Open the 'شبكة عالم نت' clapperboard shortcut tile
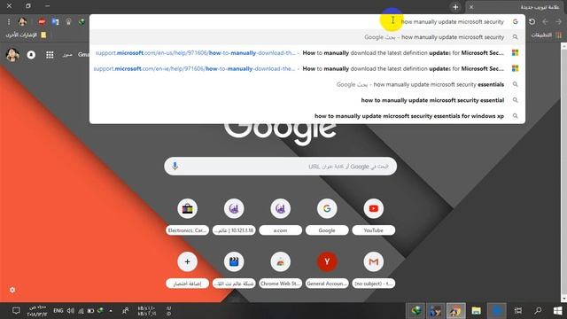The image size is (567, 319). click(x=234, y=269)
